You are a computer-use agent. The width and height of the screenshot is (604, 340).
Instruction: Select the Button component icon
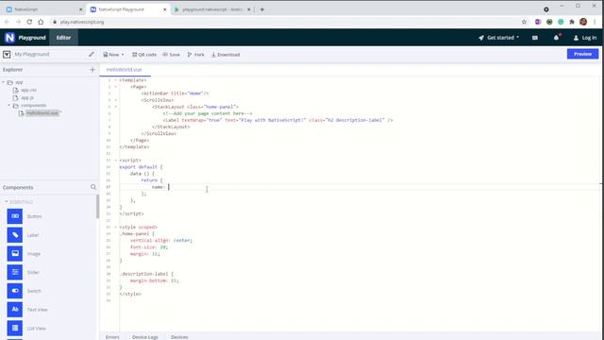coord(15,216)
